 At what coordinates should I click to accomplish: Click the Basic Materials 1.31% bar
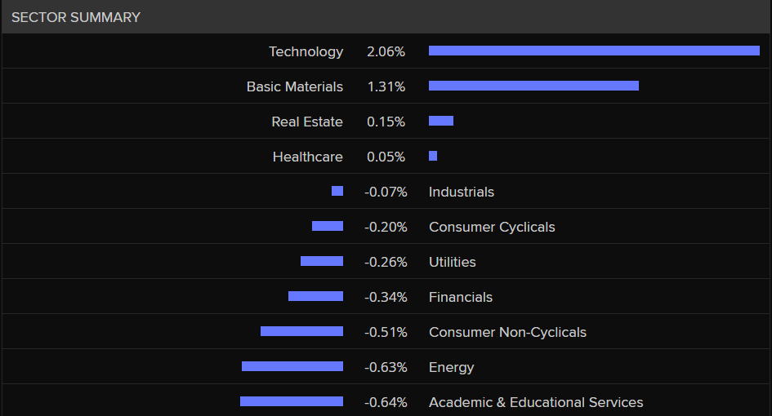pos(533,86)
